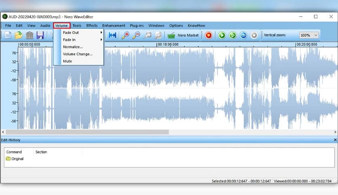This screenshot has height=195, width=338.
Task: Open the View menu
Action: [x=31, y=25]
